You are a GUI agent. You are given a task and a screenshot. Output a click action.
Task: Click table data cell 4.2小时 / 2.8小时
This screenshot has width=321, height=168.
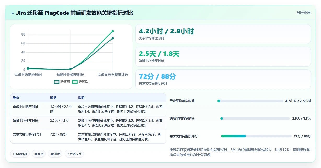click(61, 109)
